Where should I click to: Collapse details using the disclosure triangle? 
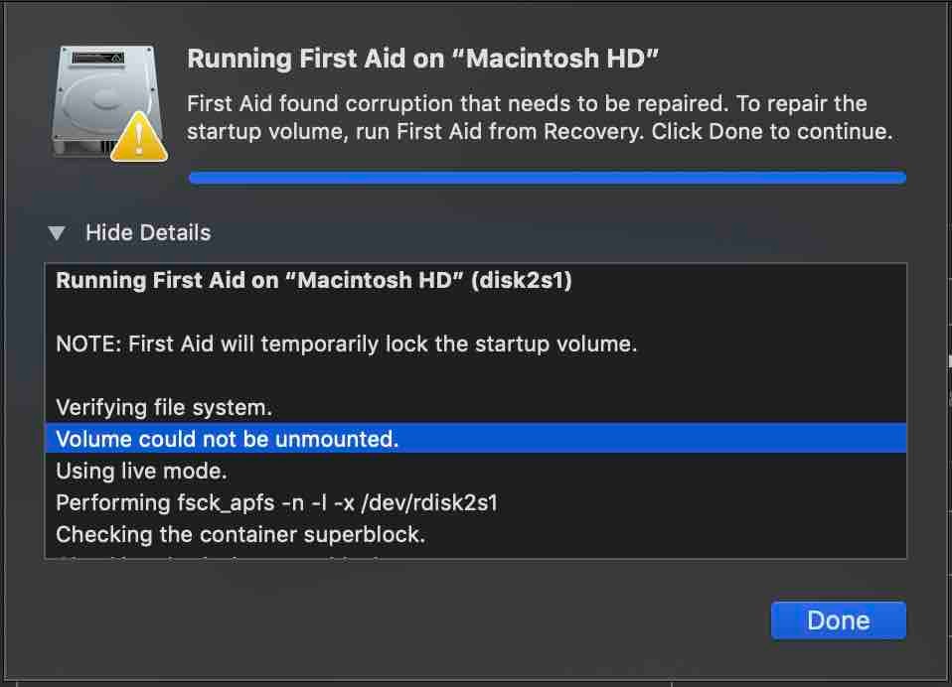[x=58, y=233]
